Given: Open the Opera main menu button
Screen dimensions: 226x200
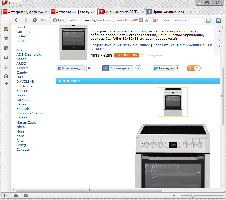Looking at the screenshot, I should 11,3.
